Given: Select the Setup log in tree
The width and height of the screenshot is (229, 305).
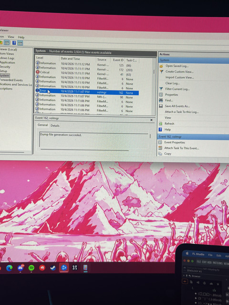Looking at the screenshot, I should 3,71.
